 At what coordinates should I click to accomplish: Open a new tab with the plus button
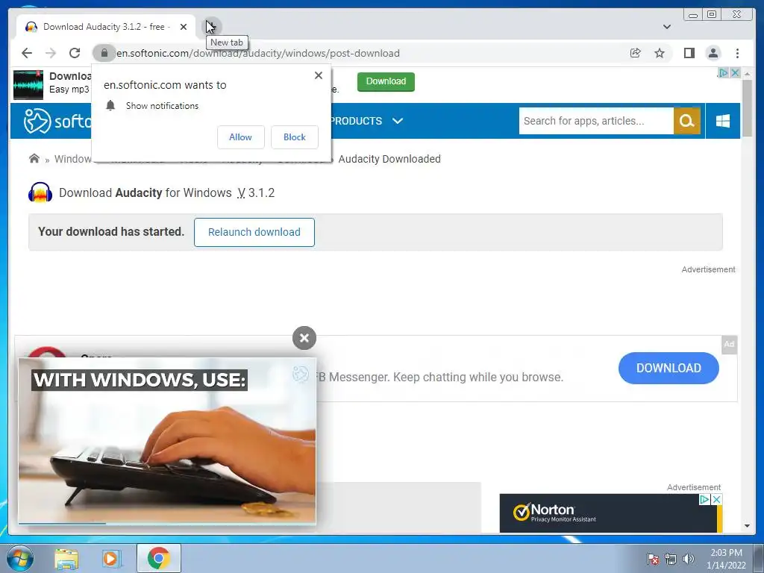coord(211,26)
